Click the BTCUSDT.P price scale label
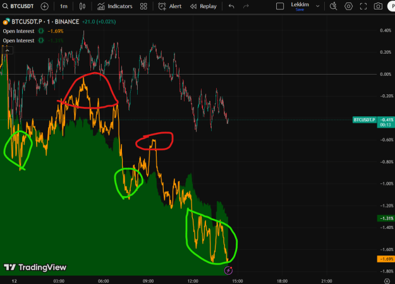395x284 pixels. 364,120
